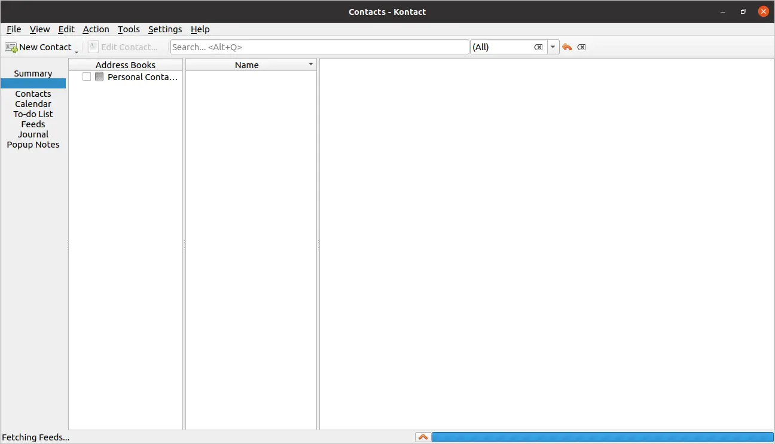This screenshot has width=775, height=444.
Task: Tick the Personal Contacts checkbox
Action: coord(87,77)
